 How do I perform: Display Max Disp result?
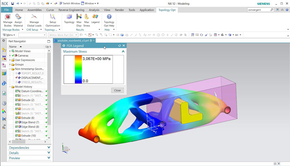tap(79, 20)
